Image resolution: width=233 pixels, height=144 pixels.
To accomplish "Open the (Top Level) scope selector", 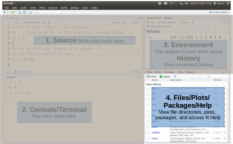I will click(23, 72).
